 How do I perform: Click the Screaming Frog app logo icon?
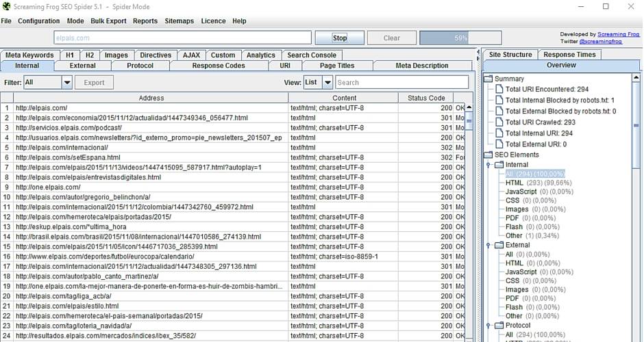pyautogui.click(x=6, y=7)
